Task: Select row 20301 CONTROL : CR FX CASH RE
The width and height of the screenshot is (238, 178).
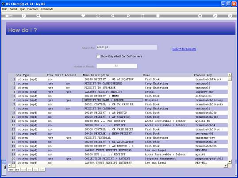Action: 122,104
